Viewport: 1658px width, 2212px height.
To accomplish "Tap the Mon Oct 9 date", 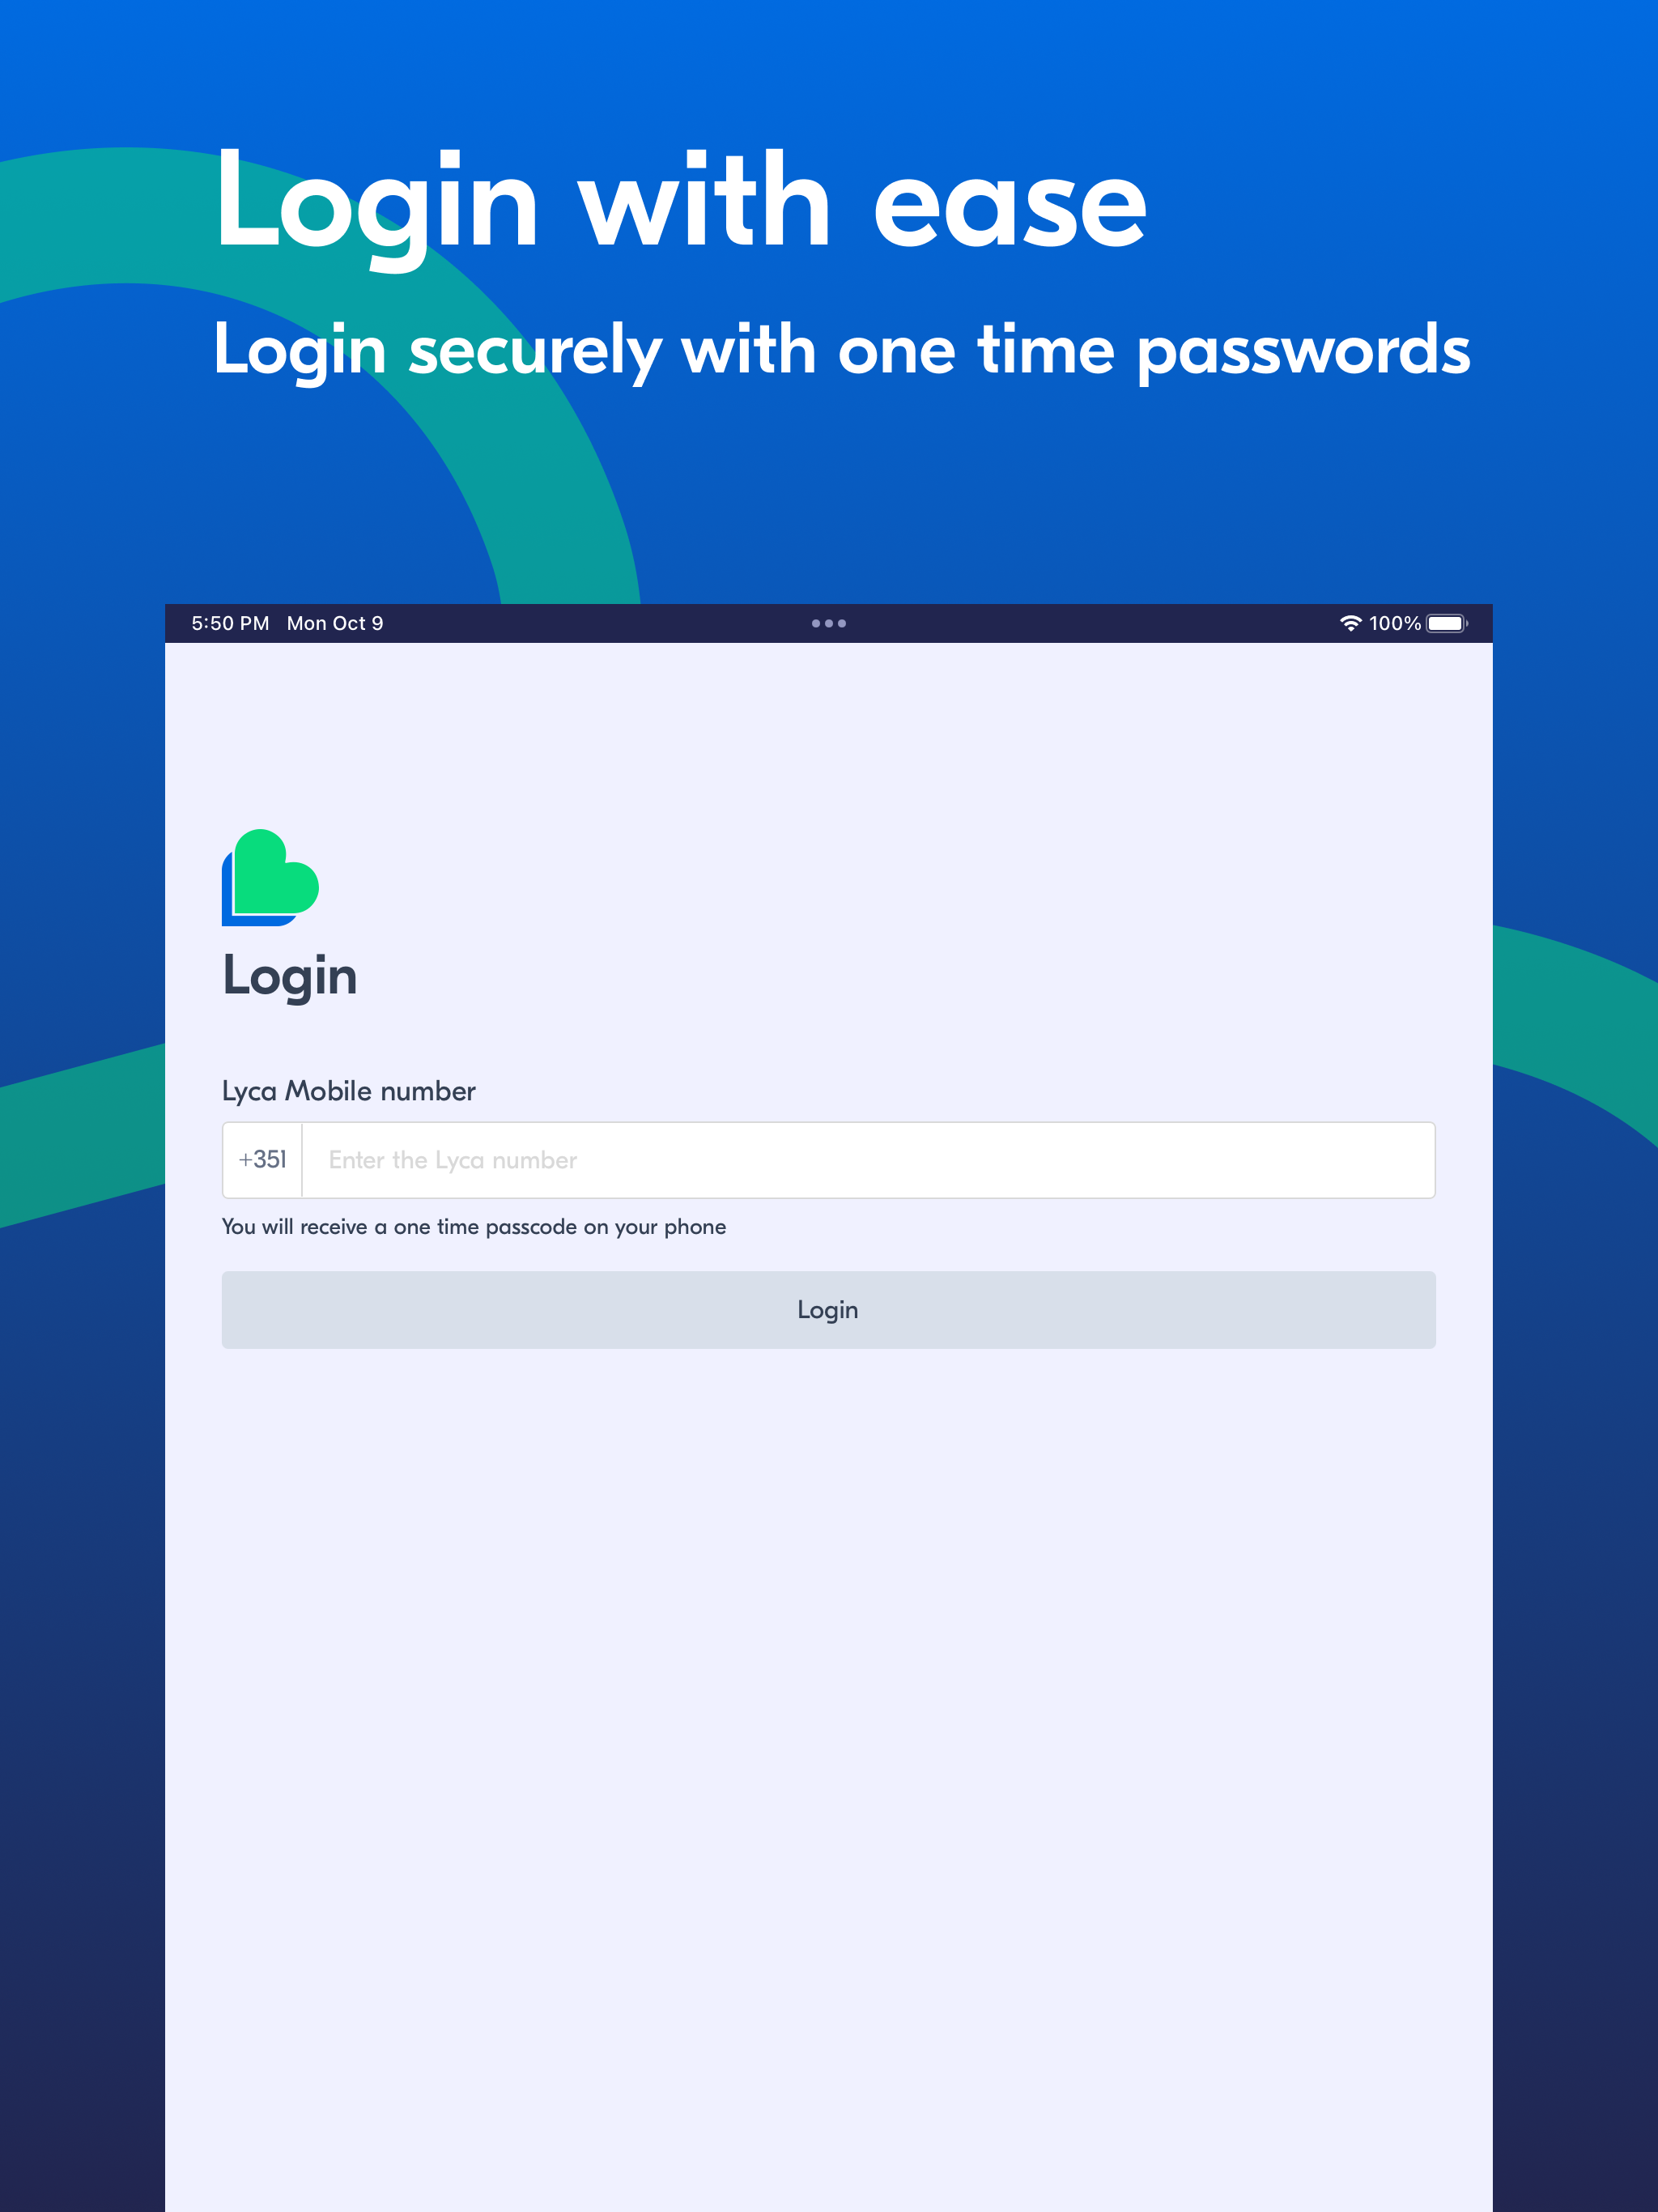I will pyautogui.click(x=335, y=623).
